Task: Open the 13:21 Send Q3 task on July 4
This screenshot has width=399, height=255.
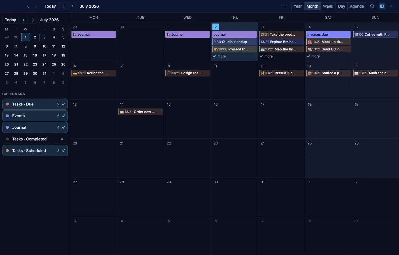Action: click(328, 49)
